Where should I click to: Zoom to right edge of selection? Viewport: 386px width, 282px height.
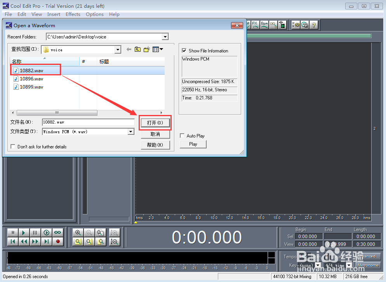click(100, 241)
